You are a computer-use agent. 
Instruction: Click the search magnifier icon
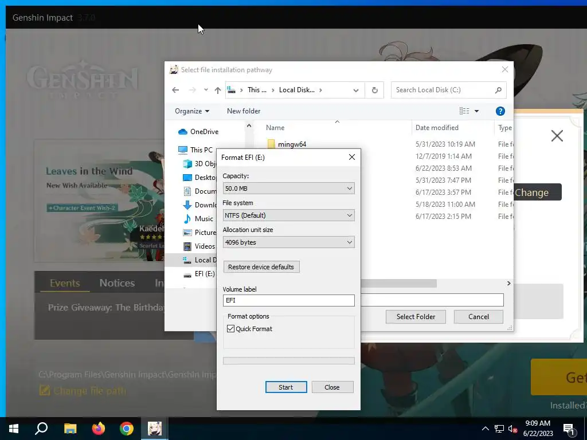pyautogui.click(x=498, y=90)
